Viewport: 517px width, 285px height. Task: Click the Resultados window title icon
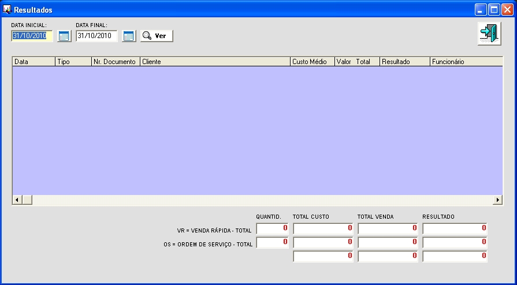8,9
